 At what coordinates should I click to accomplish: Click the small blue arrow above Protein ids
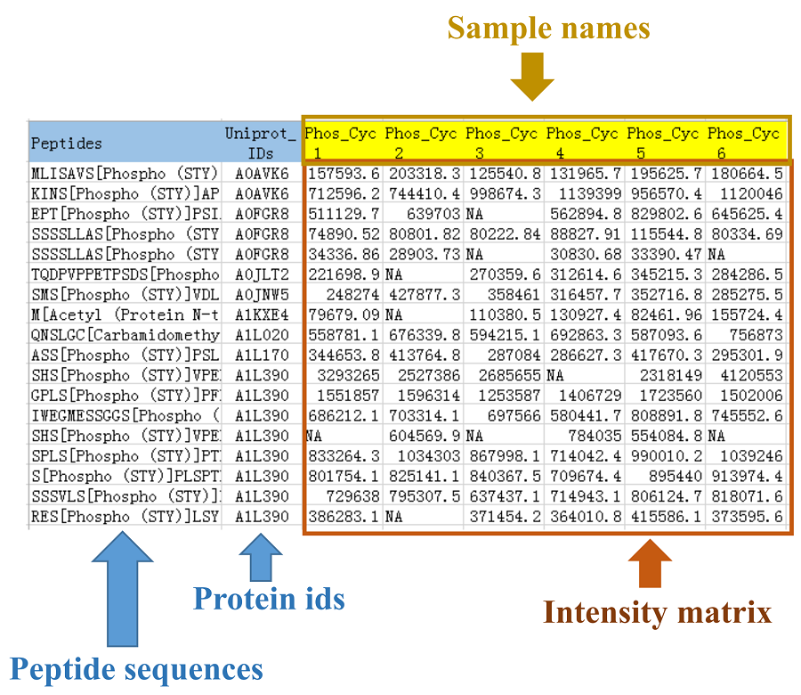[260, 558]
